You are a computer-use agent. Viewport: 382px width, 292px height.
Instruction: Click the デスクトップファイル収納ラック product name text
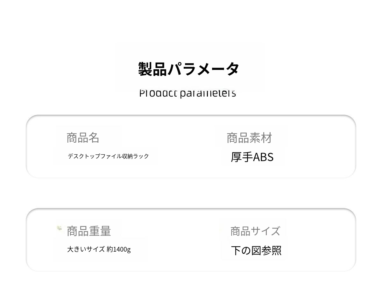(x=108, y=156)
